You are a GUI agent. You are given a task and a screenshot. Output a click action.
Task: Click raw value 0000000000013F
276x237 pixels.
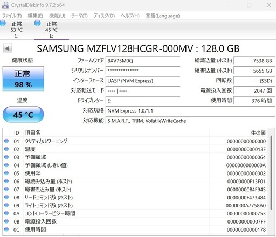click(x=246, y=149)
